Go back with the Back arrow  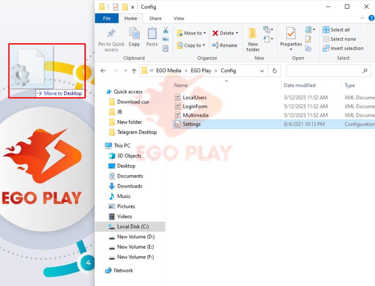pos(103,71)
